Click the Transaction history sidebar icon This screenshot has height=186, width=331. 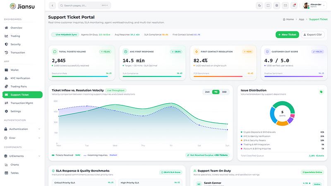6,52
